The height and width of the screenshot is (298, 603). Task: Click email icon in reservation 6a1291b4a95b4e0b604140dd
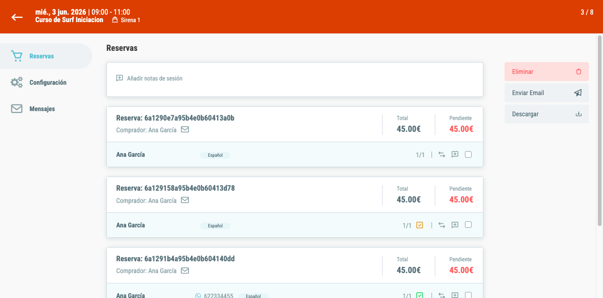tap(185, 271)
